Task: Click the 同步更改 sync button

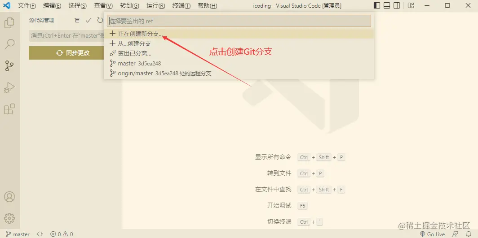Action: pyautogui.click(x=66, y=53)
